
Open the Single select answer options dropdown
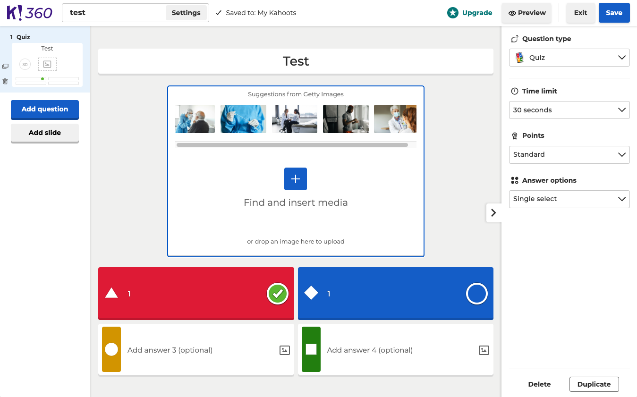569,199
